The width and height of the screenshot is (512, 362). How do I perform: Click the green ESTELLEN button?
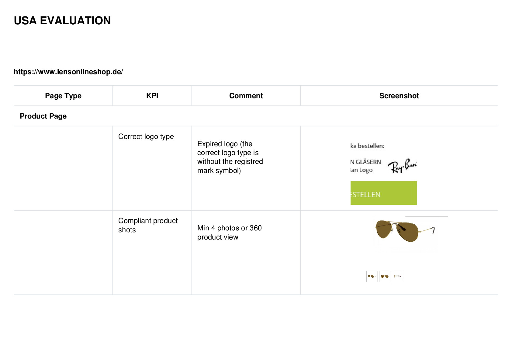(x=383, y=193)
